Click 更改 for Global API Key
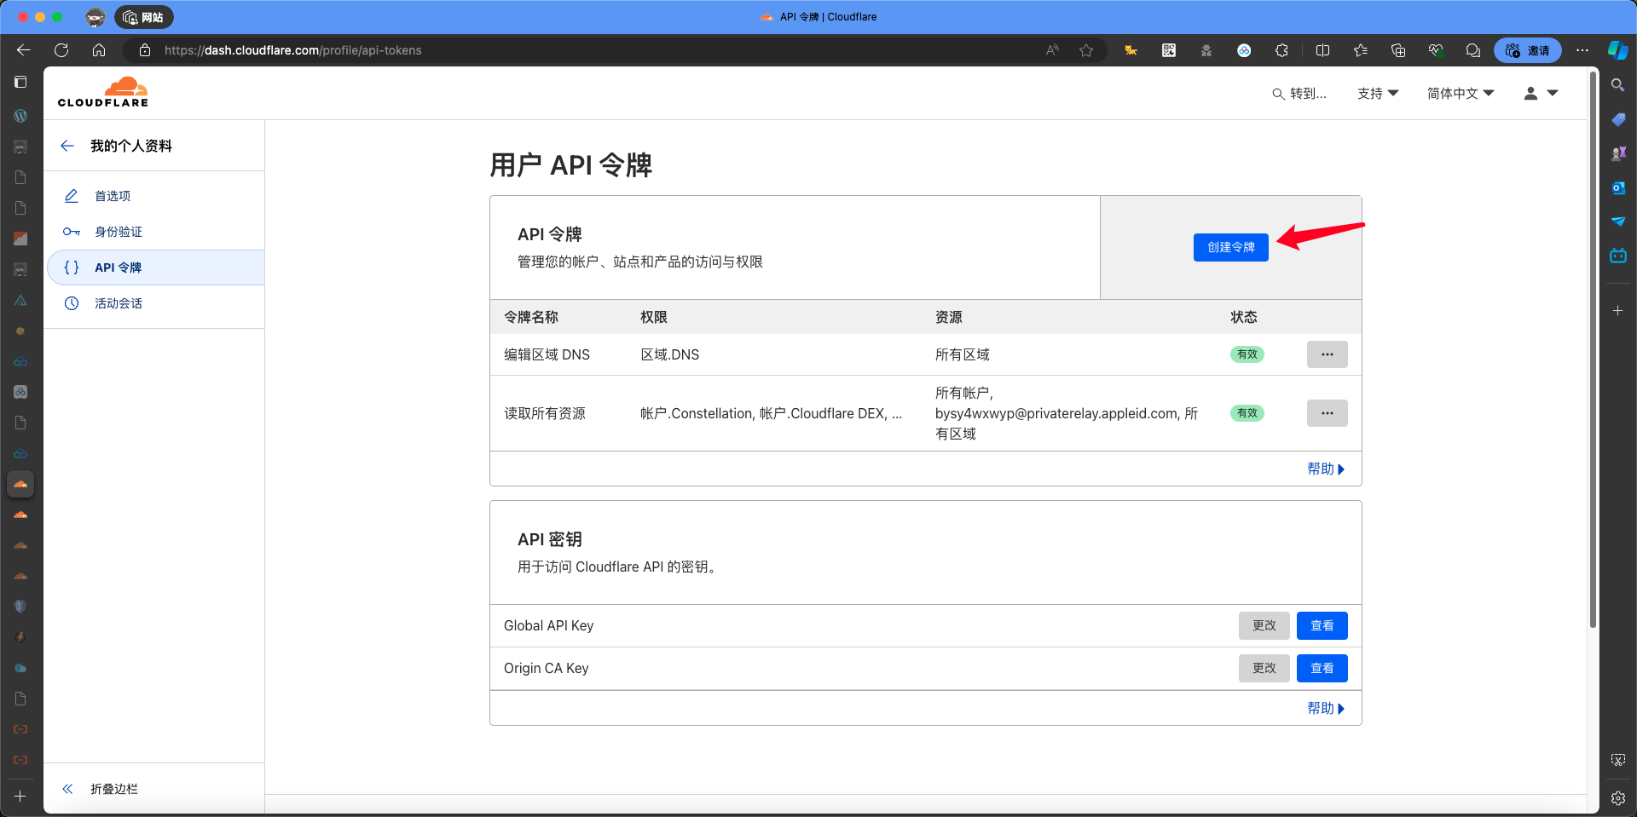1637x817 pixels. point(1264,625)
